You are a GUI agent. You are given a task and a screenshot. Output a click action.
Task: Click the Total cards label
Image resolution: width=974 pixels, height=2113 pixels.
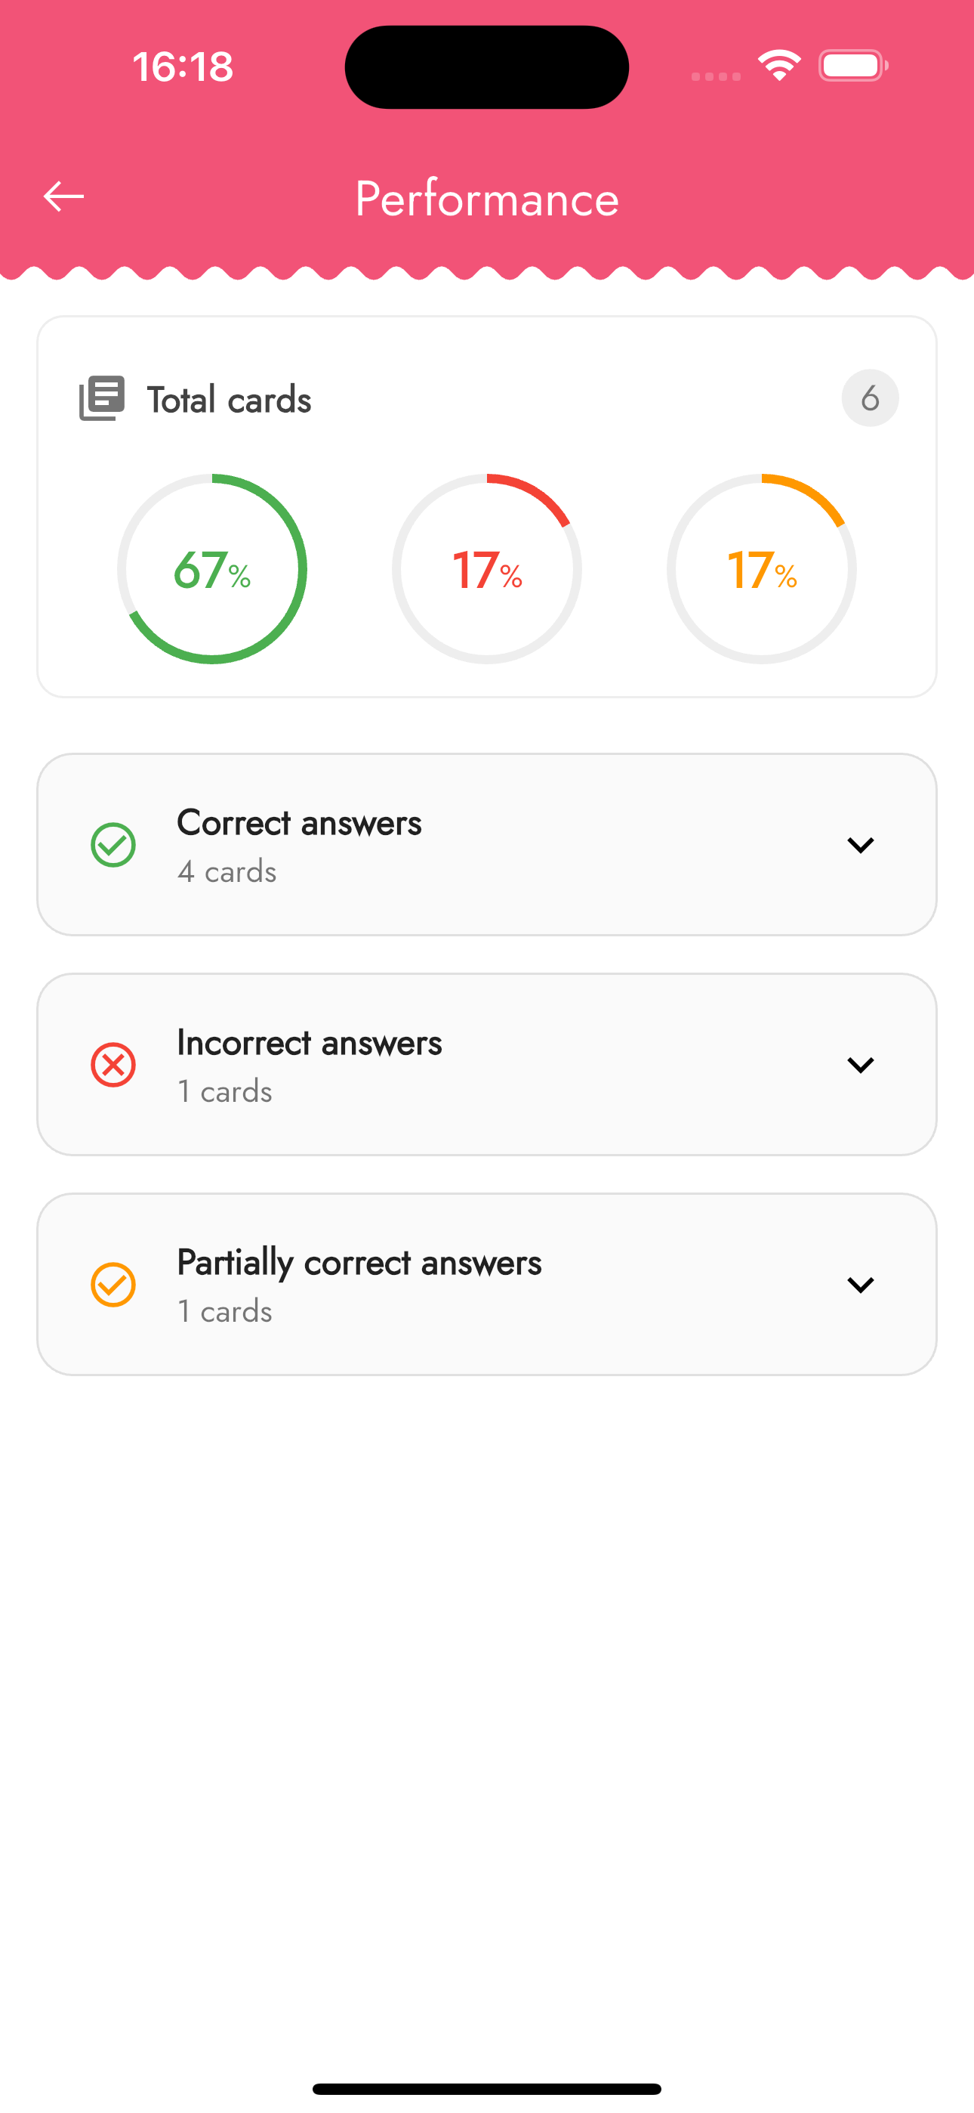coord(230,401)
